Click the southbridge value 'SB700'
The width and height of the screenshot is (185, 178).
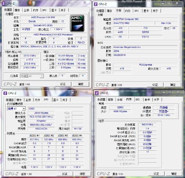[145, 32]
